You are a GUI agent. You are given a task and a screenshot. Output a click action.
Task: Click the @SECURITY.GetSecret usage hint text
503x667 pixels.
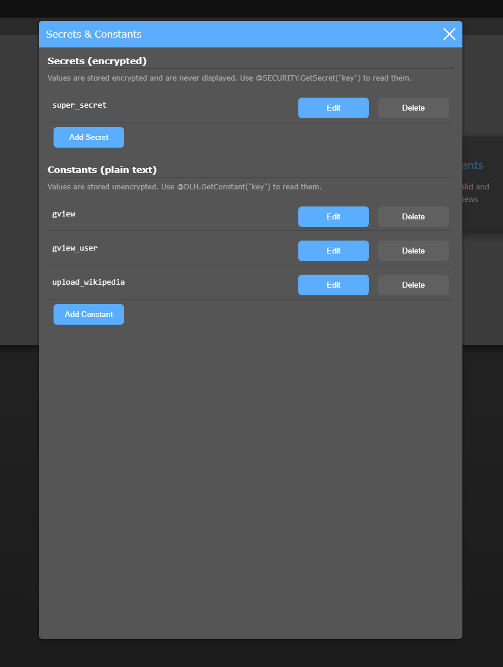pyautogui.click(x=229, y=78)
